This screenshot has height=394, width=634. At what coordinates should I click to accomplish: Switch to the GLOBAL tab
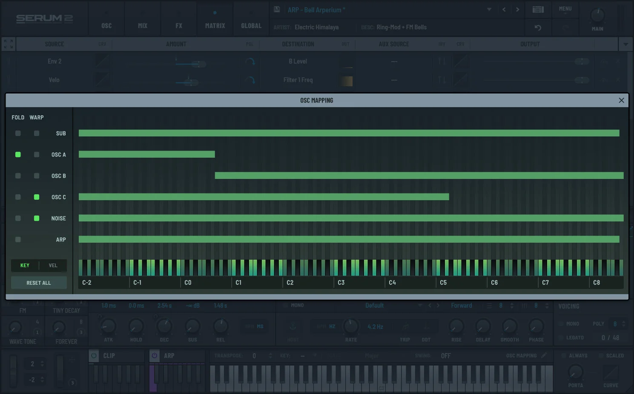pos(251,19)
